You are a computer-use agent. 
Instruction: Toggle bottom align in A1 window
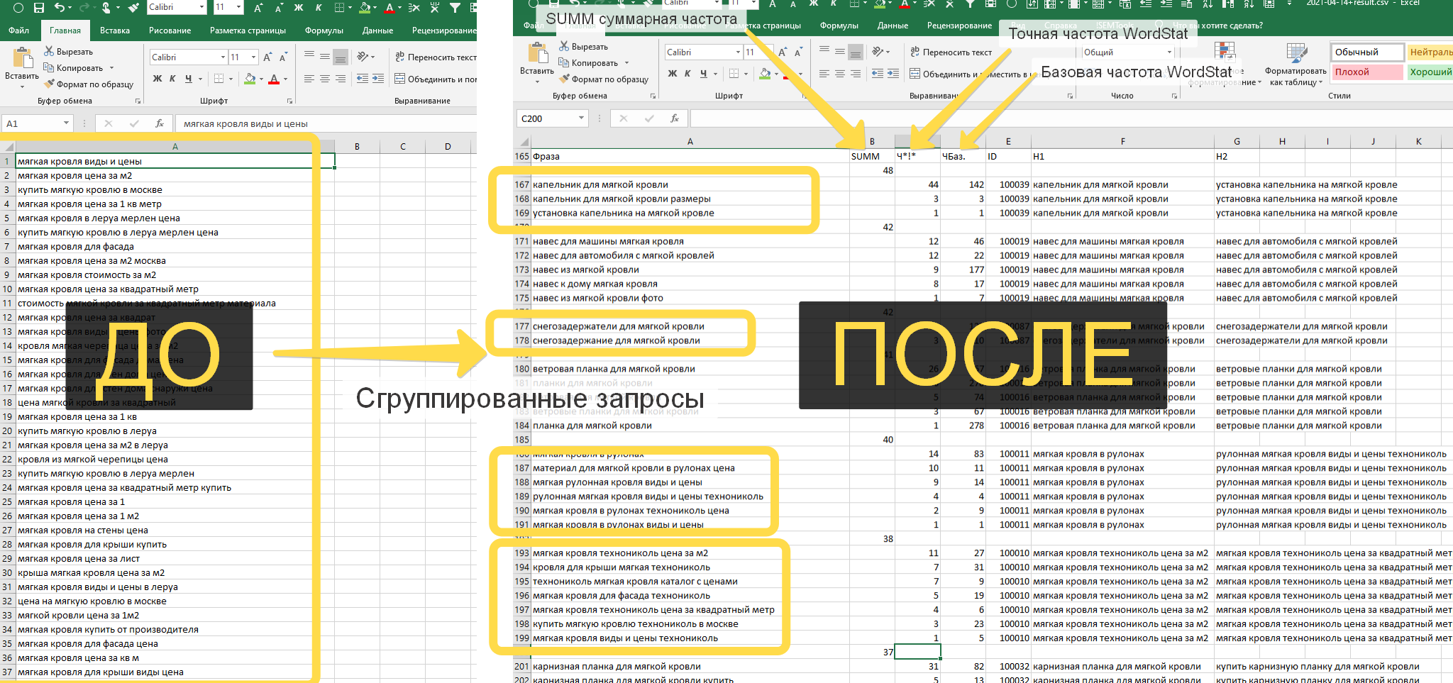click(x=341, y=57)
